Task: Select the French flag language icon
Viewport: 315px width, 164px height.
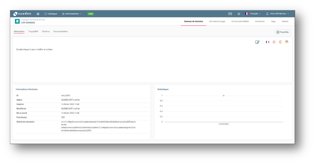Action: [267, 42]
